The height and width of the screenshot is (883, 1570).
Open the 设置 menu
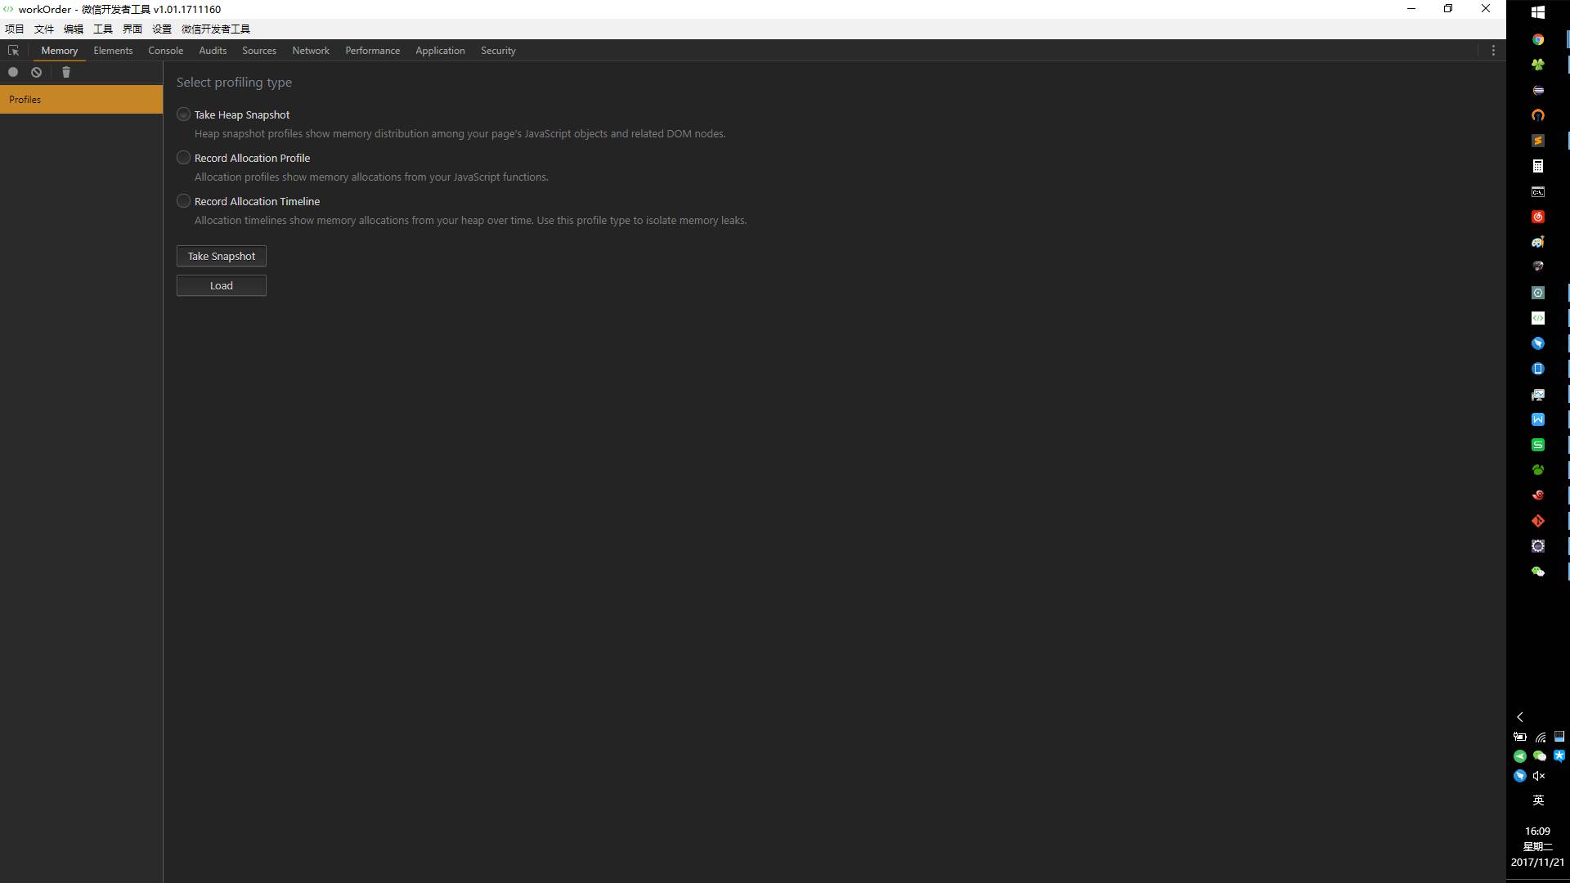162,29
